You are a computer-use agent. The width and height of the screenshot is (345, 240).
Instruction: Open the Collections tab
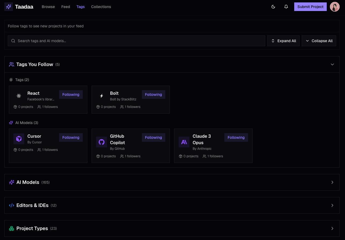pos(101,7)
